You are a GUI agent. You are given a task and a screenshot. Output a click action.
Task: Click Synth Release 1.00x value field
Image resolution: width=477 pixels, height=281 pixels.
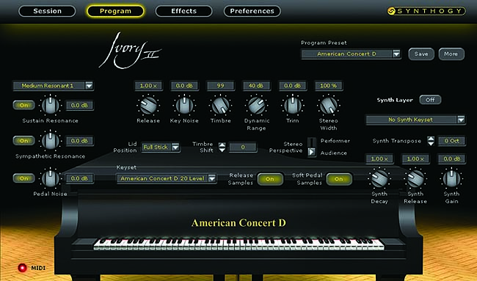(415, 158)
